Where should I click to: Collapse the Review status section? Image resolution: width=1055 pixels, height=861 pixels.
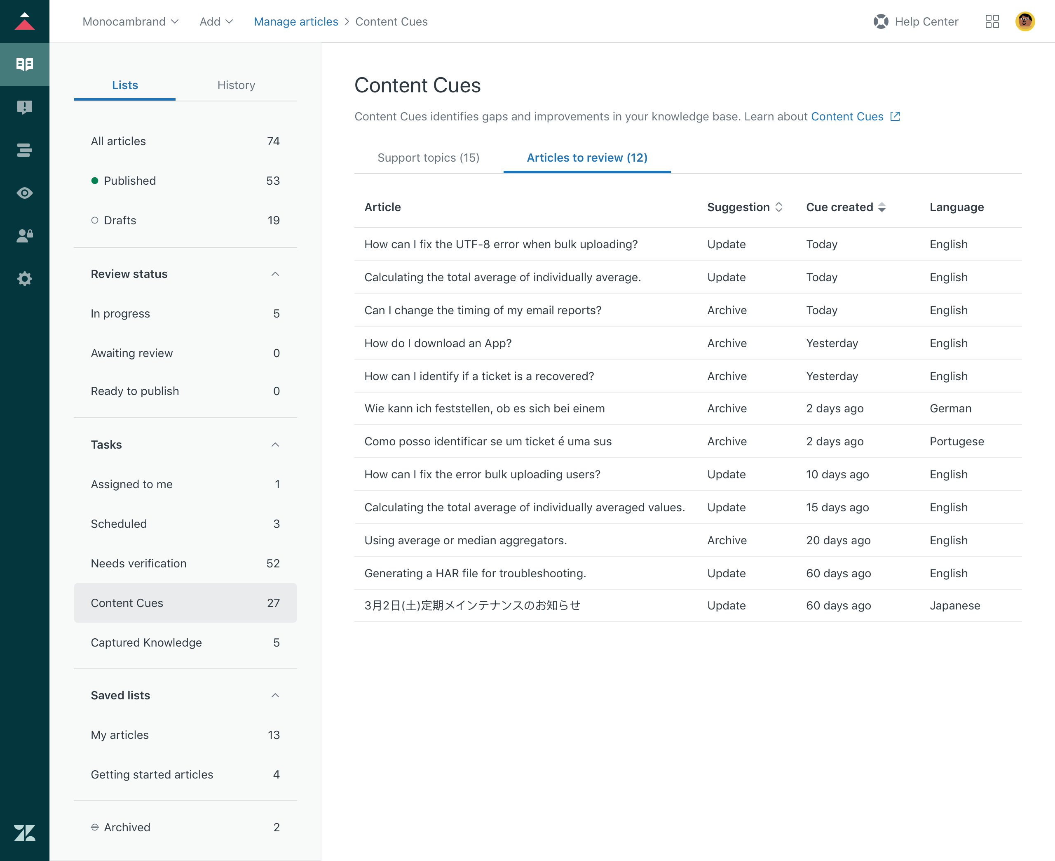click(x=274, y=273)
